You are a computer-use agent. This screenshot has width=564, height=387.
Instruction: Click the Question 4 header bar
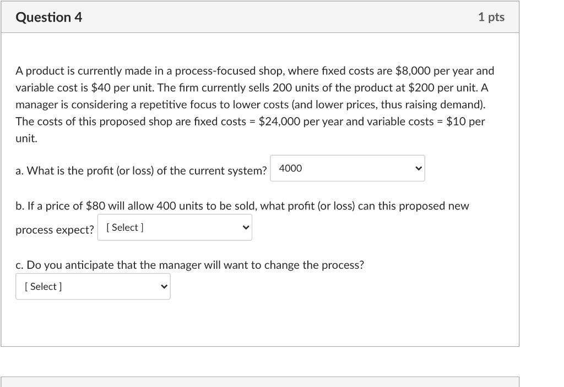tap(260, 17)
